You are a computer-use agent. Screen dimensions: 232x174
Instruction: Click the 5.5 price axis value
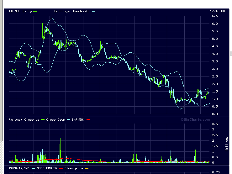coord(215,31)
